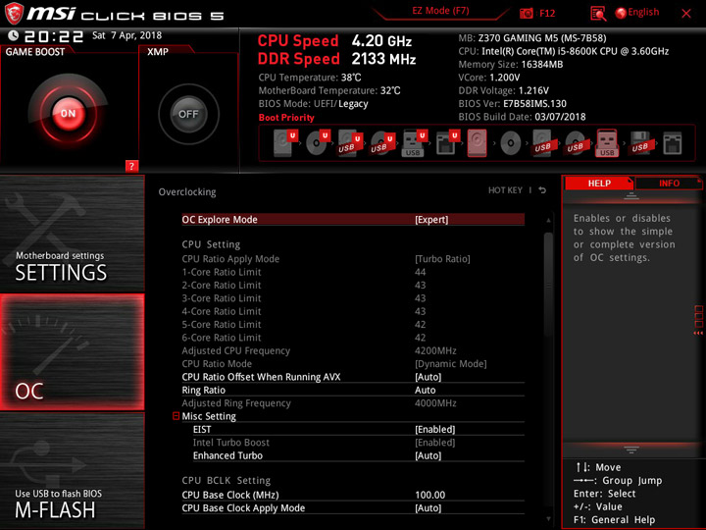
Task: Select the legacy USB hard disk boot icon
Action: pyautogui.click(x=542, y=143)
